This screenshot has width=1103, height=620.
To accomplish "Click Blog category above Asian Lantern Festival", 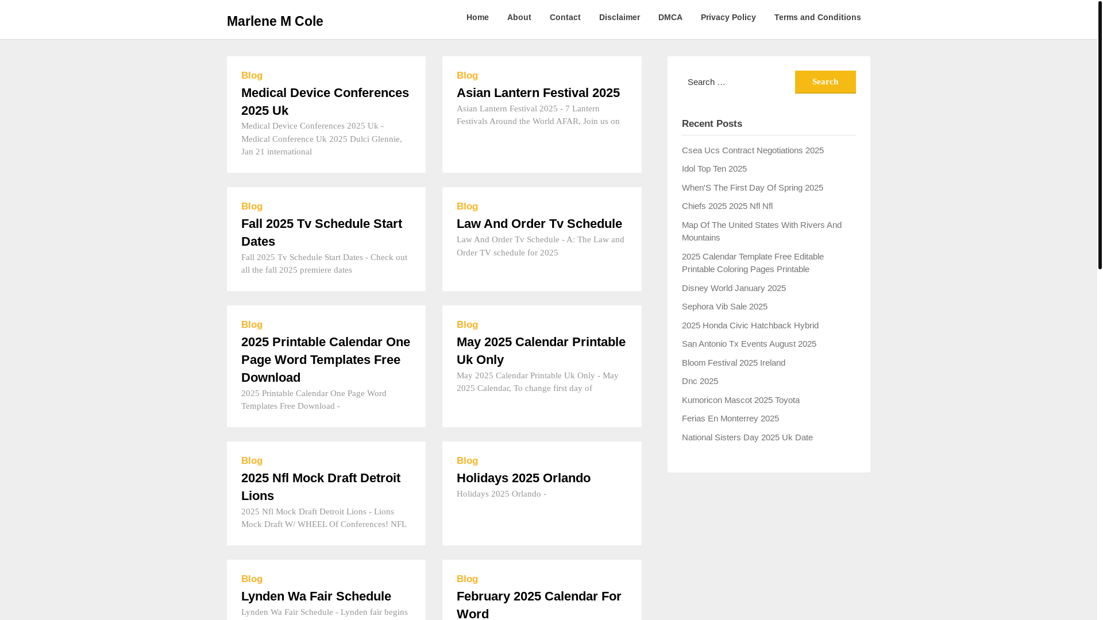I will (467, 75).
